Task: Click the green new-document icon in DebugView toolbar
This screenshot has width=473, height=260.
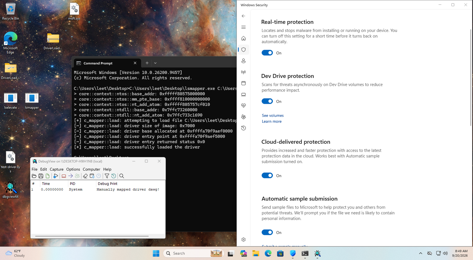Action: pyautogui.click(x=48, y=176)
